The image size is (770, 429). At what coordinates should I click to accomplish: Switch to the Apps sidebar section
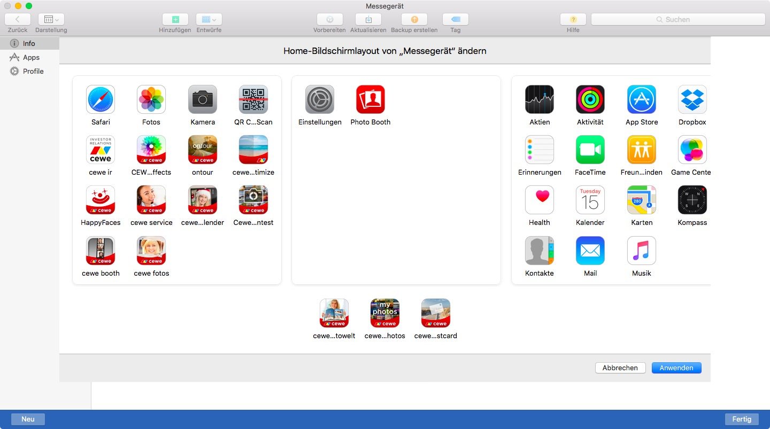tap(29, 57)
